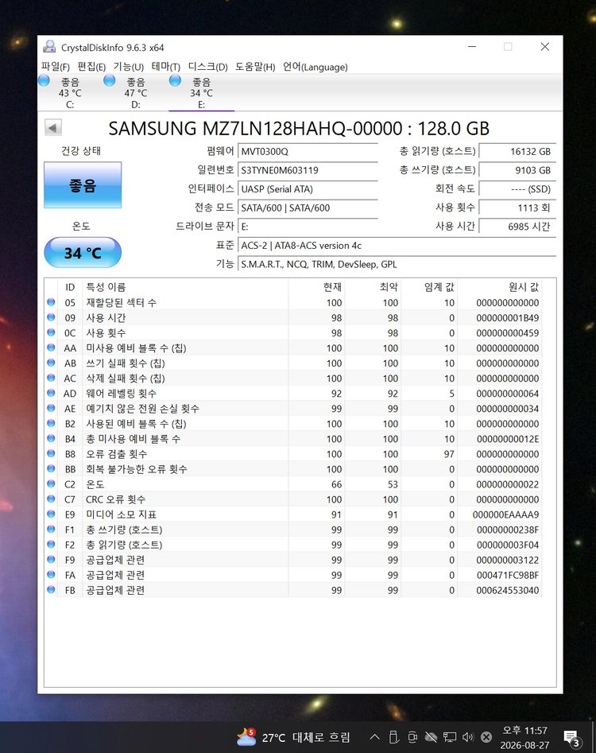Open the 파일(F) menu
The height and width of the screenshot is (753, 596).
click(x=55, y=67)
